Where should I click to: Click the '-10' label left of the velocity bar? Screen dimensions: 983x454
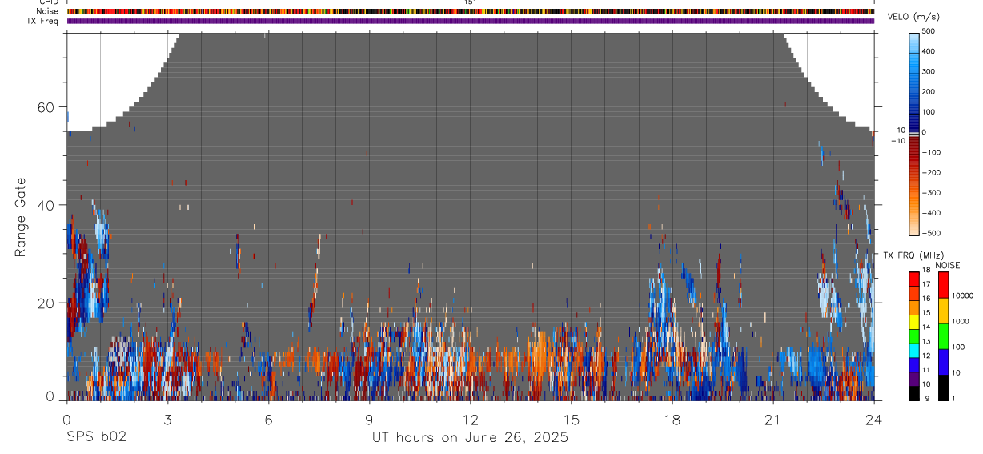click(900, 140)
